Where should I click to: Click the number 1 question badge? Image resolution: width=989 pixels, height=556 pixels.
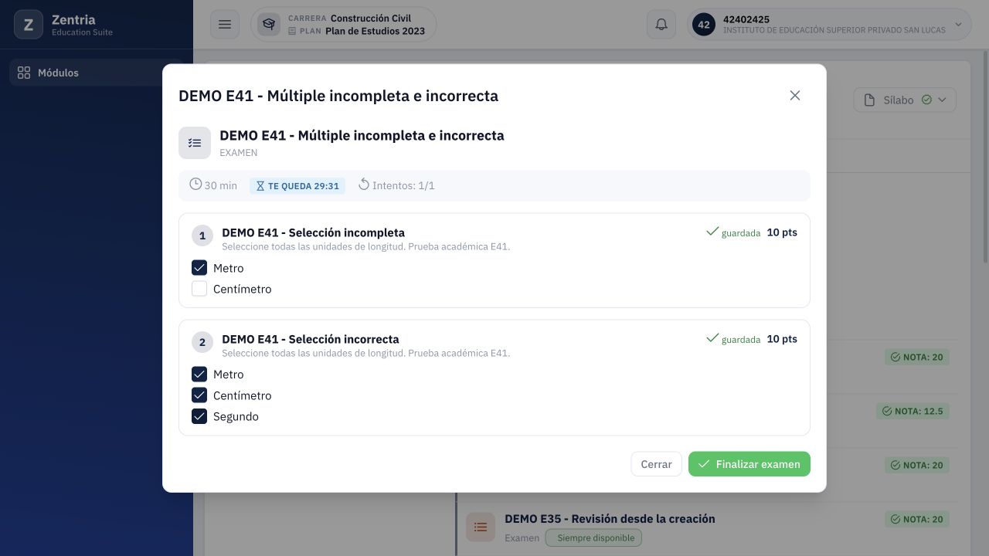202,236
